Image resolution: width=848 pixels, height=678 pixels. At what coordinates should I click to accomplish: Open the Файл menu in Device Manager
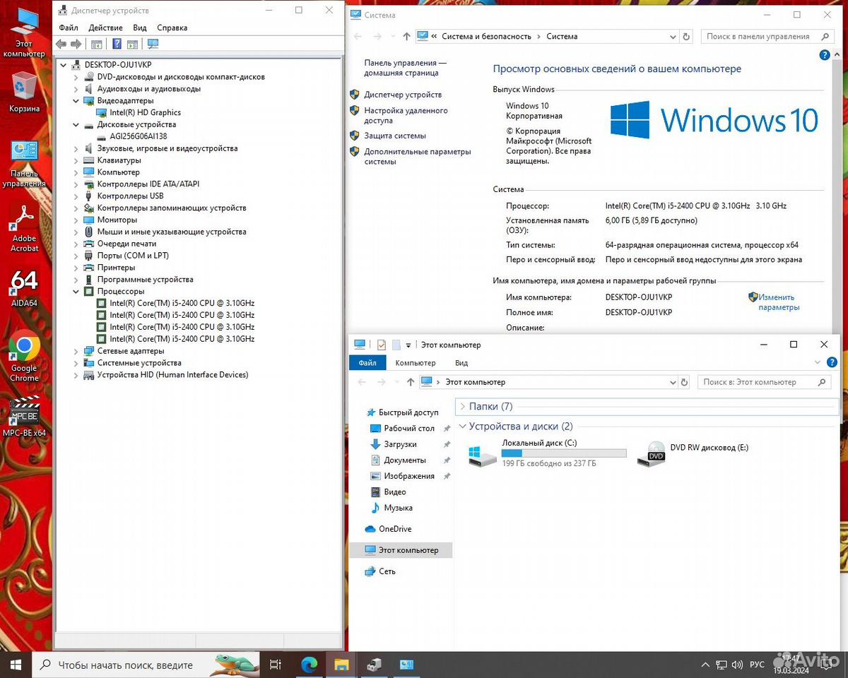pyautogui.click(x=69, y=28)
